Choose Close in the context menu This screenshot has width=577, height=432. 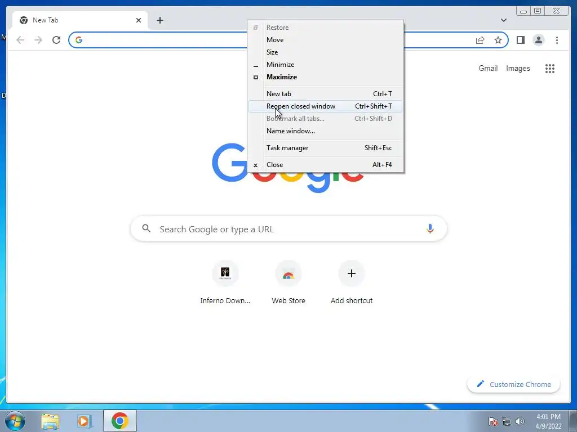325,165
